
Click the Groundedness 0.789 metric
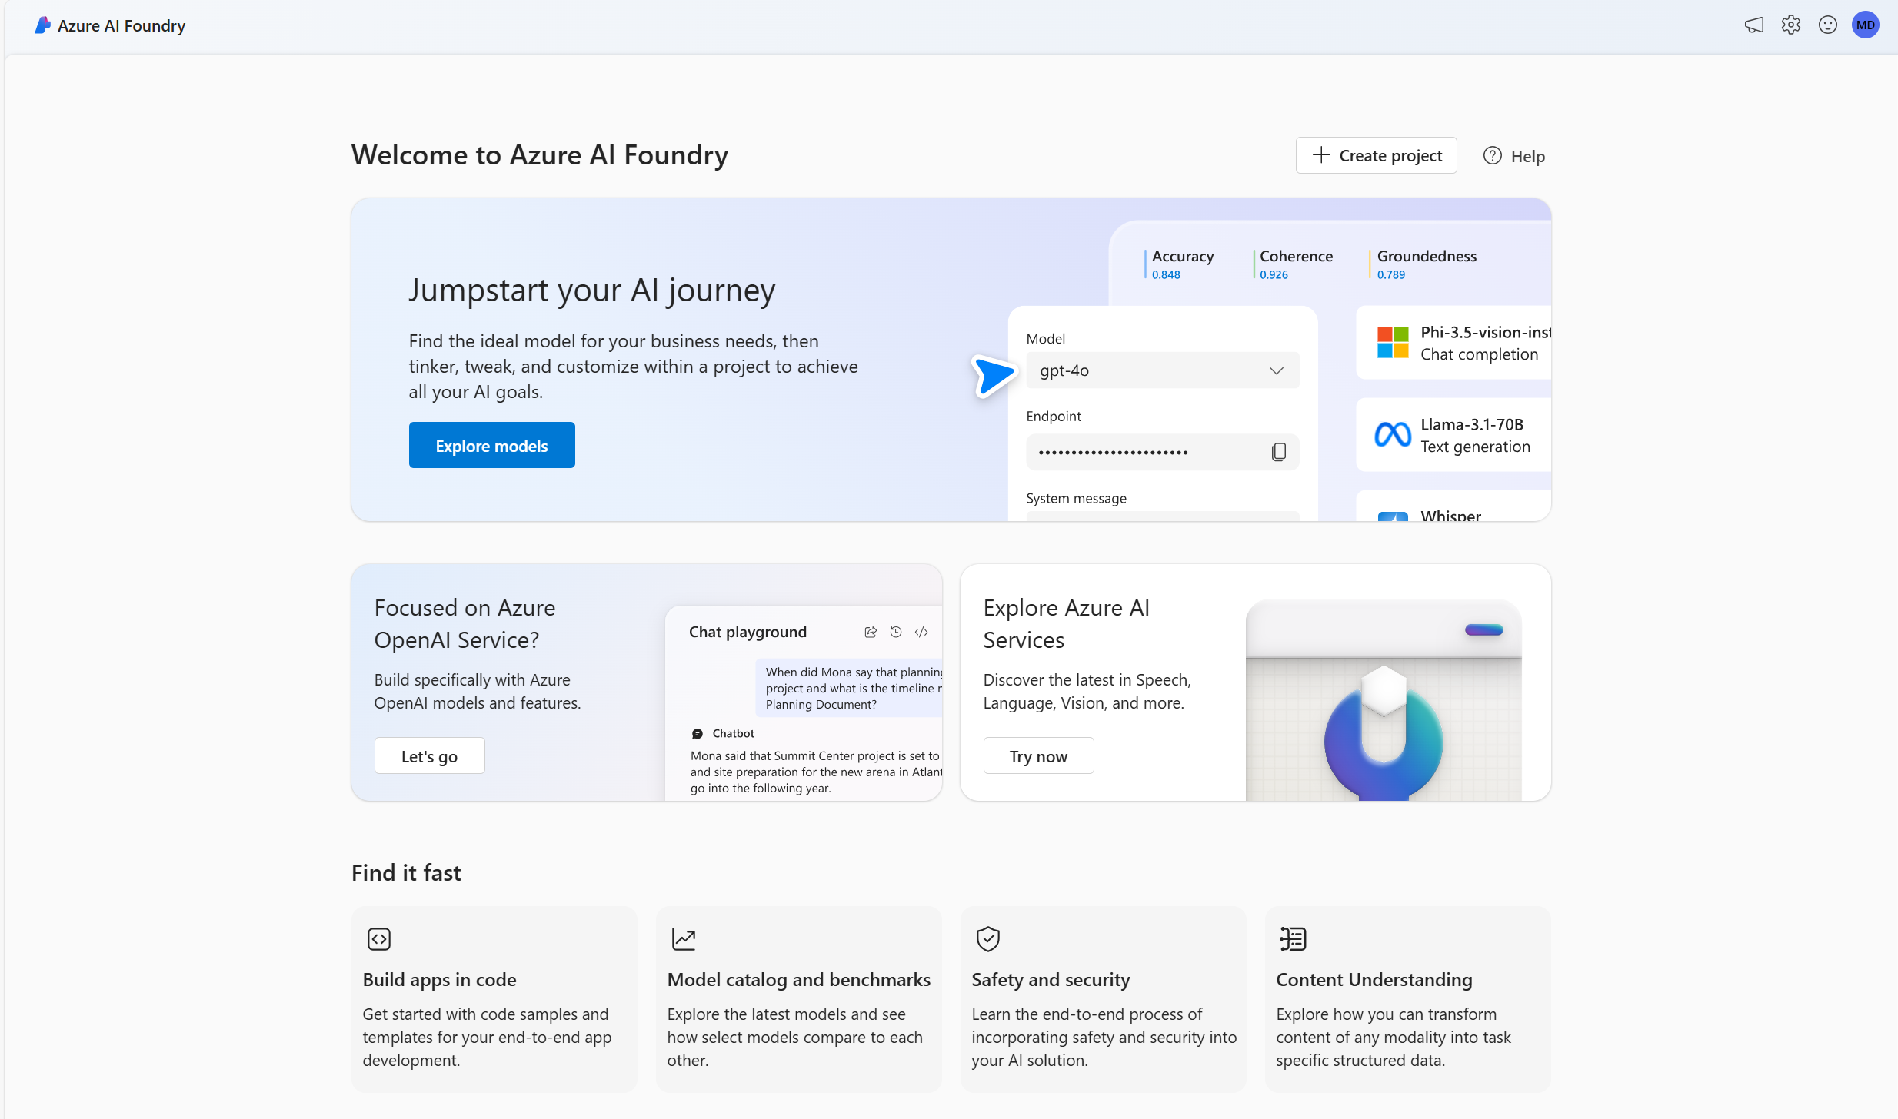(x=1423, y=264)
